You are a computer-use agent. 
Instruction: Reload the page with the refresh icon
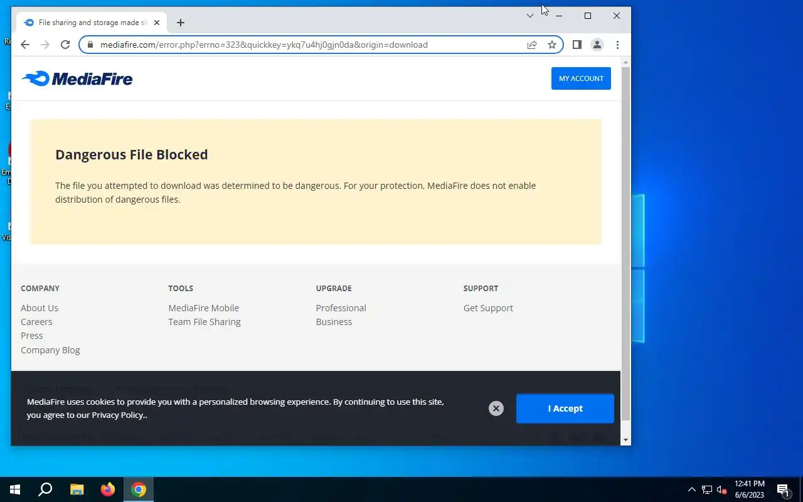tap(65, 45)
